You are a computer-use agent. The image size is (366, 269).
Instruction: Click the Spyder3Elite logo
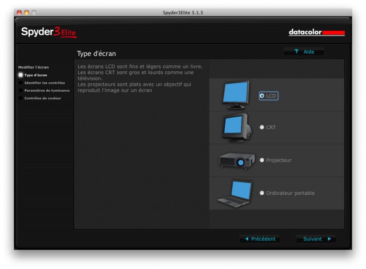[x=49, y=32]
